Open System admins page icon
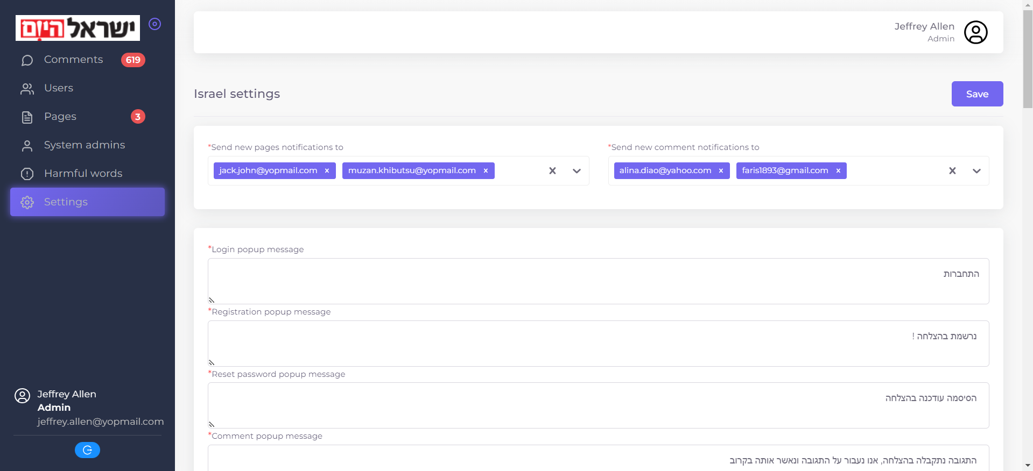Viewport: 1033px width, 471px height. click(x=27, y=146)
